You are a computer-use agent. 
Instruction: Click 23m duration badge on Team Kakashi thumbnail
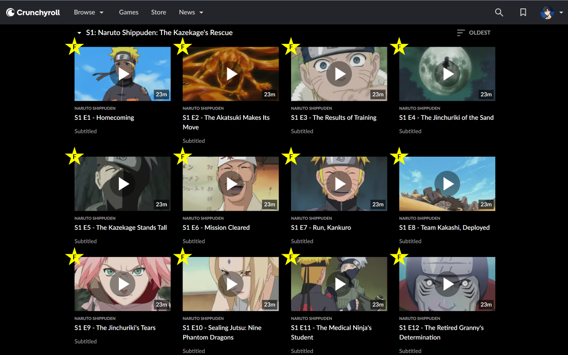point(486,205)
